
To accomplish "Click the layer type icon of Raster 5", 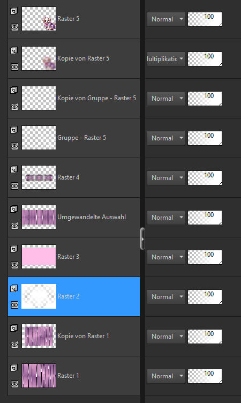I will [14, 11].
